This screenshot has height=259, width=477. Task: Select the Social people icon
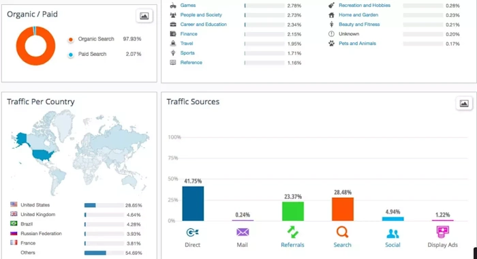(393, 233)
